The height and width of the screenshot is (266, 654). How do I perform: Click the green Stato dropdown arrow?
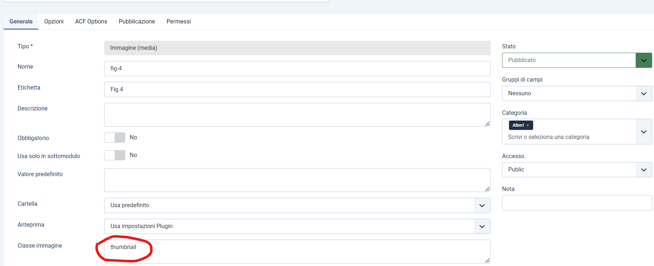pos(644,60)
